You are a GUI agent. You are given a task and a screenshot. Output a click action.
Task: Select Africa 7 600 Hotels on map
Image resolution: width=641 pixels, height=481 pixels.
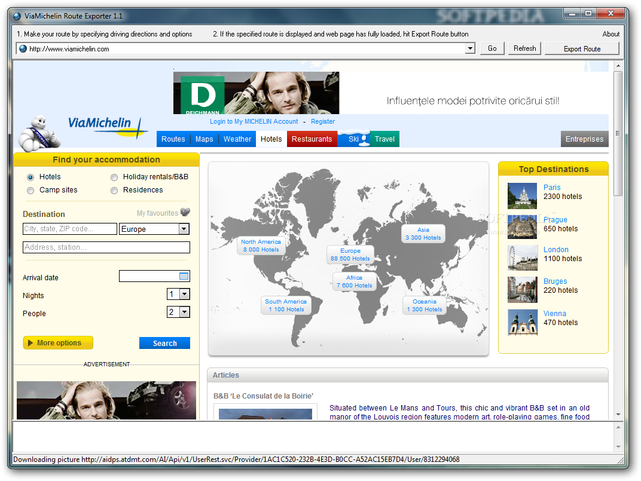coord(354,281)
